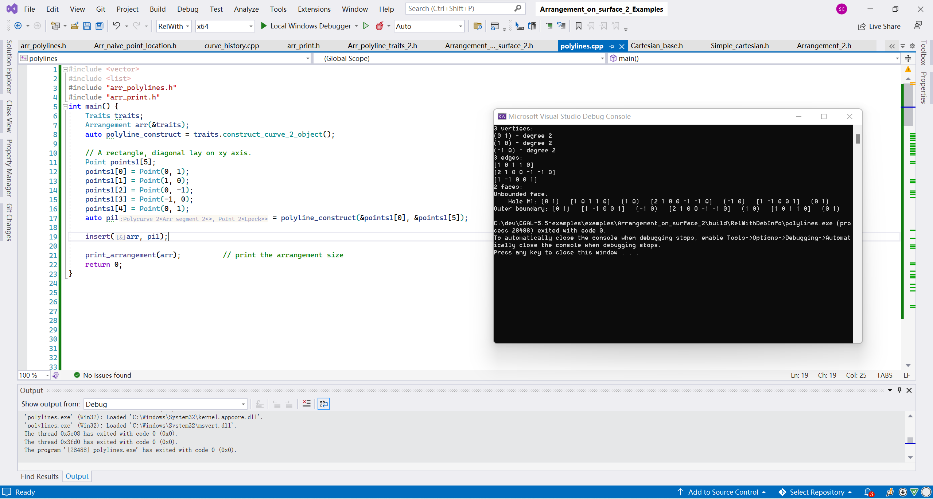Open the Show output from Debug dropdown

click(x=243, y=404)
